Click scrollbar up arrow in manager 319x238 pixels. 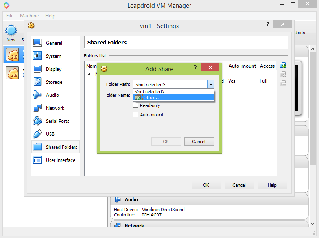(x=312, y=49)
